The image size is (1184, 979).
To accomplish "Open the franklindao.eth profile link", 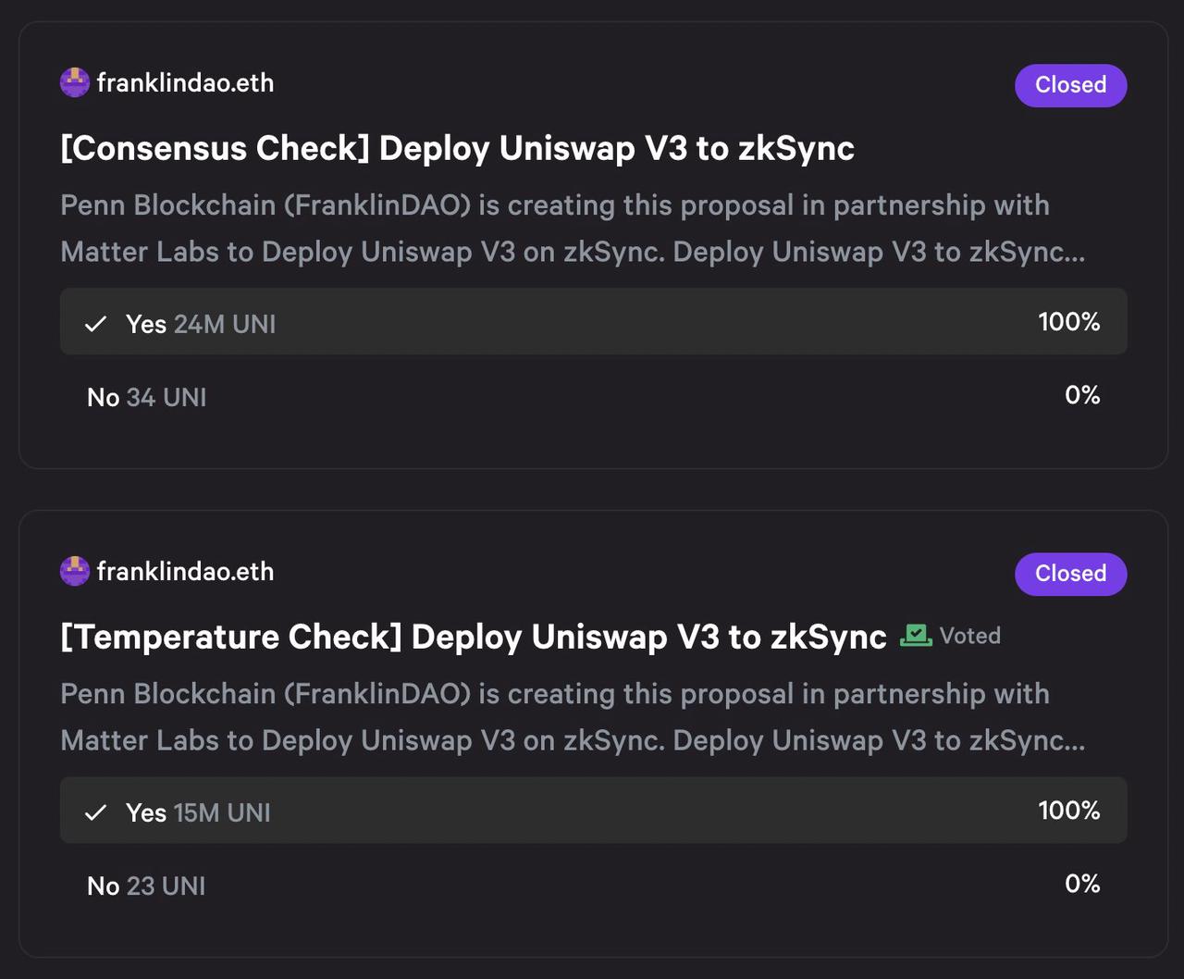I will point(185,82).
